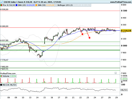132x99 pixels.
Task: Select the SMA (50) legend label
Action: (x=42, y=5)
